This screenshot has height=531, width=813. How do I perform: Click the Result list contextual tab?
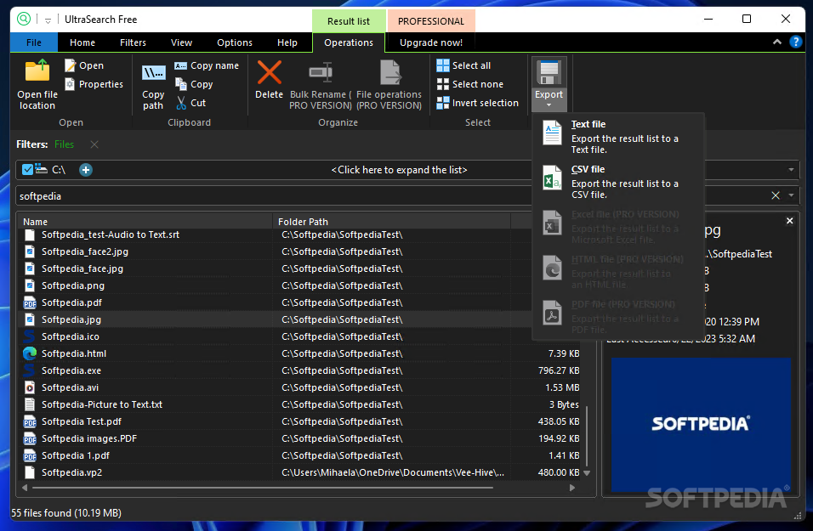pos(349,21)
